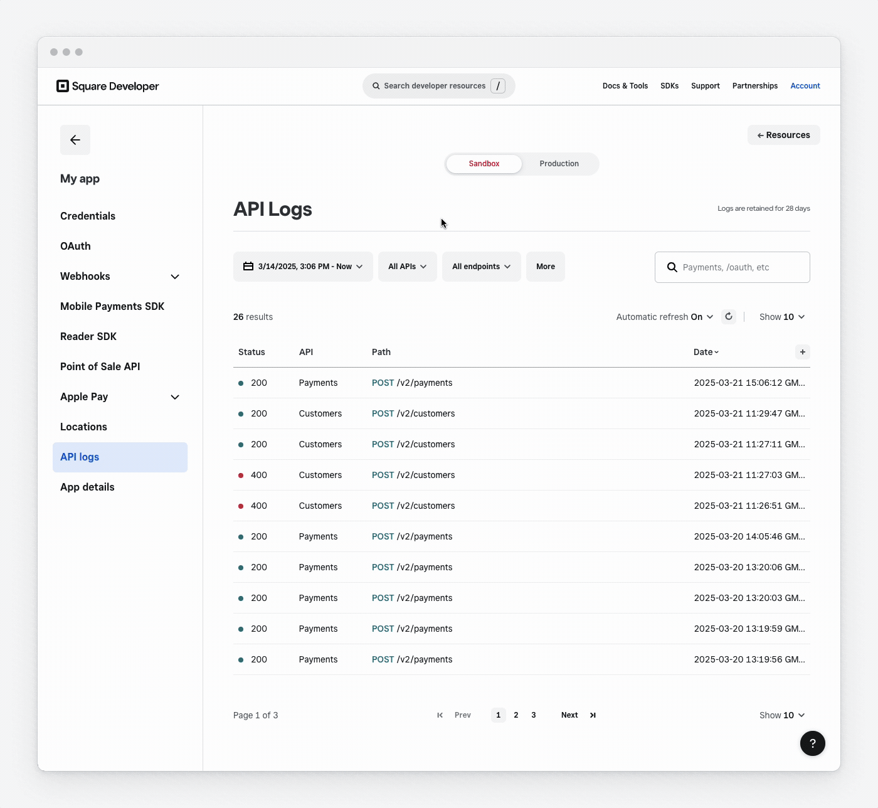Image resolution: width=878 pixels, height=808 pixels.
Task: Open log row dated 2025-03-20 13:19:59
Action: pyautogui.click(x=522, y=629)
